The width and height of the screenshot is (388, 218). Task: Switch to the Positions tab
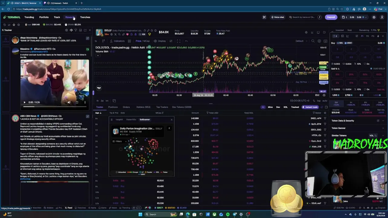tap(113, 107)
